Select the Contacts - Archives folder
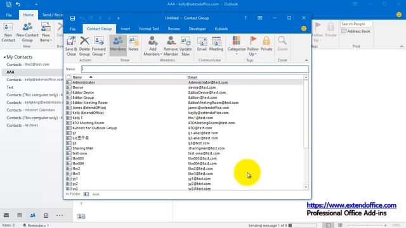The image size is (406, 228). 22,125
